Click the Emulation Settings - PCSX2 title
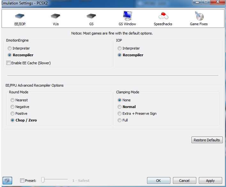Image resolution: width=226 pixels, height=187 pixels. 25,3
